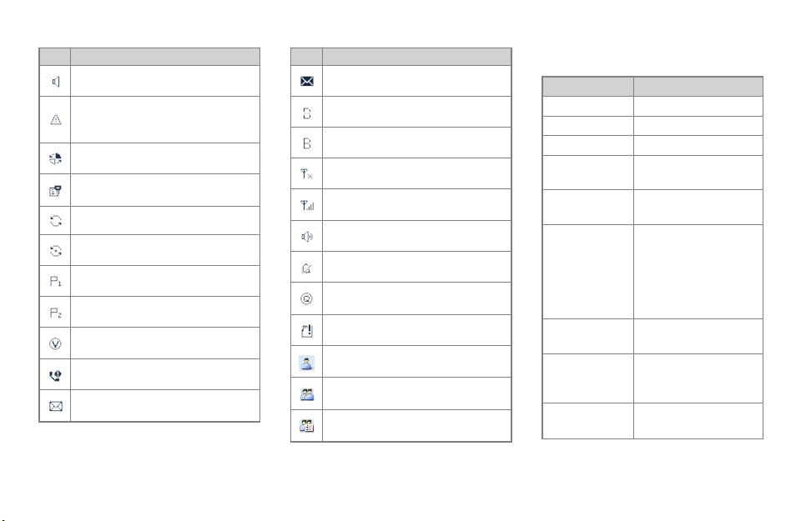Click the warning triangle icon

pyautogui.click(x=56, y=120)
